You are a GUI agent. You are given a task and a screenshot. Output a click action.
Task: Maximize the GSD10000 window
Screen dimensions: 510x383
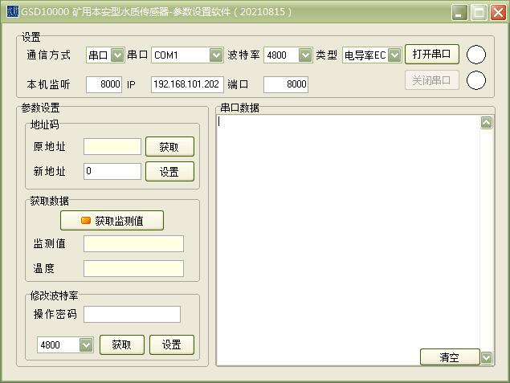click(479, 13)
